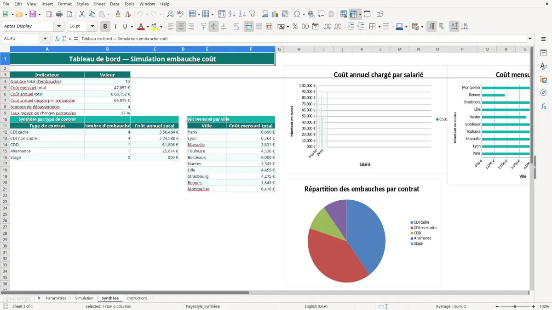Open the Data menu
552x310 pixels.
coord(115,4)
